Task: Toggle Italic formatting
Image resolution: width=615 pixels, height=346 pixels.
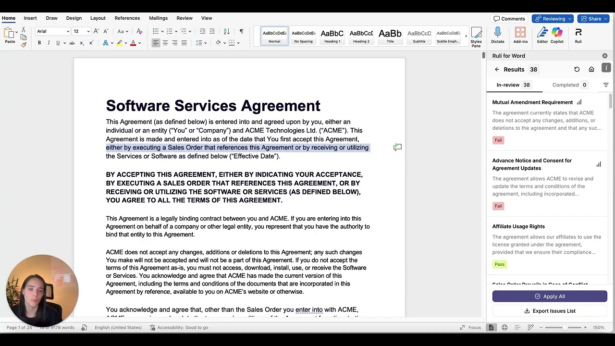Action: (x=49, y=43)
